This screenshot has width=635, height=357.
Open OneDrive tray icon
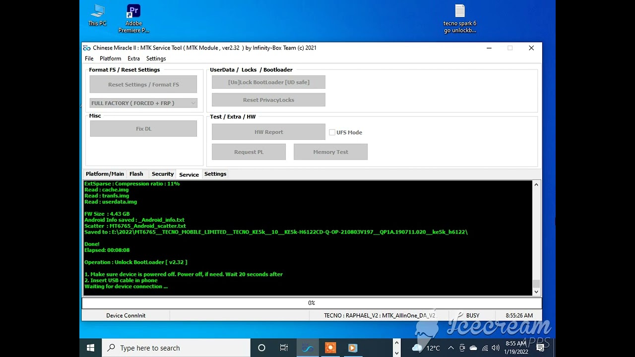point(473,348)
